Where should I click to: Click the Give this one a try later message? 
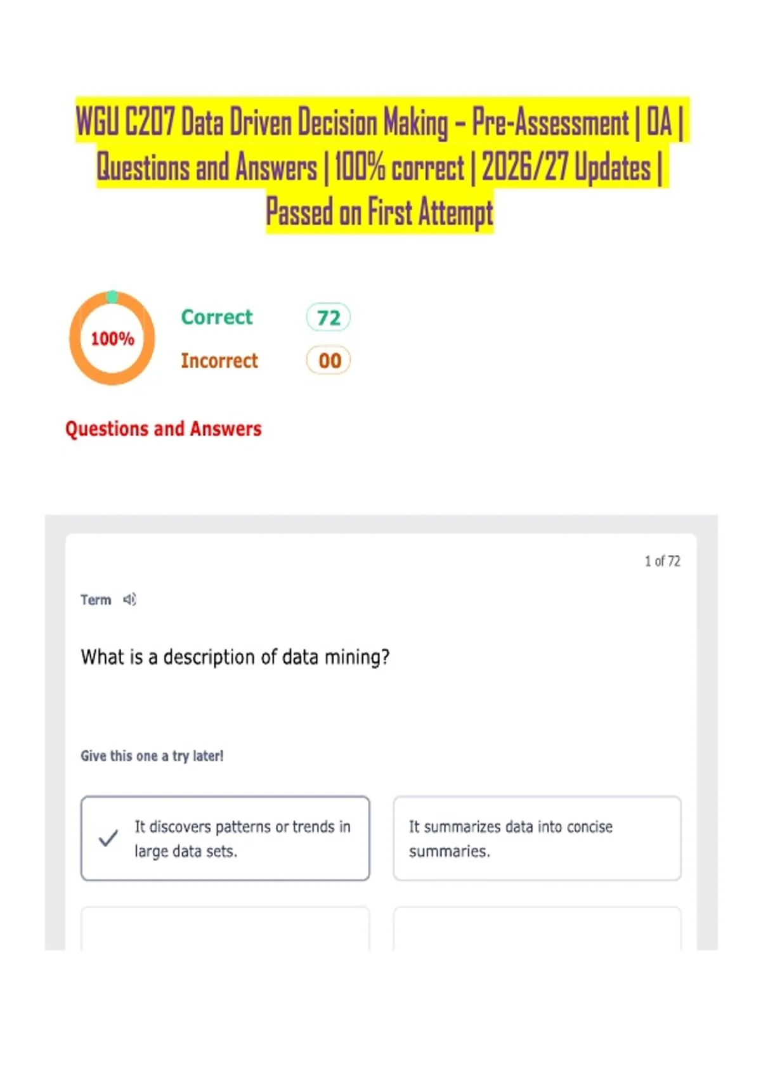tap(152, 756)
